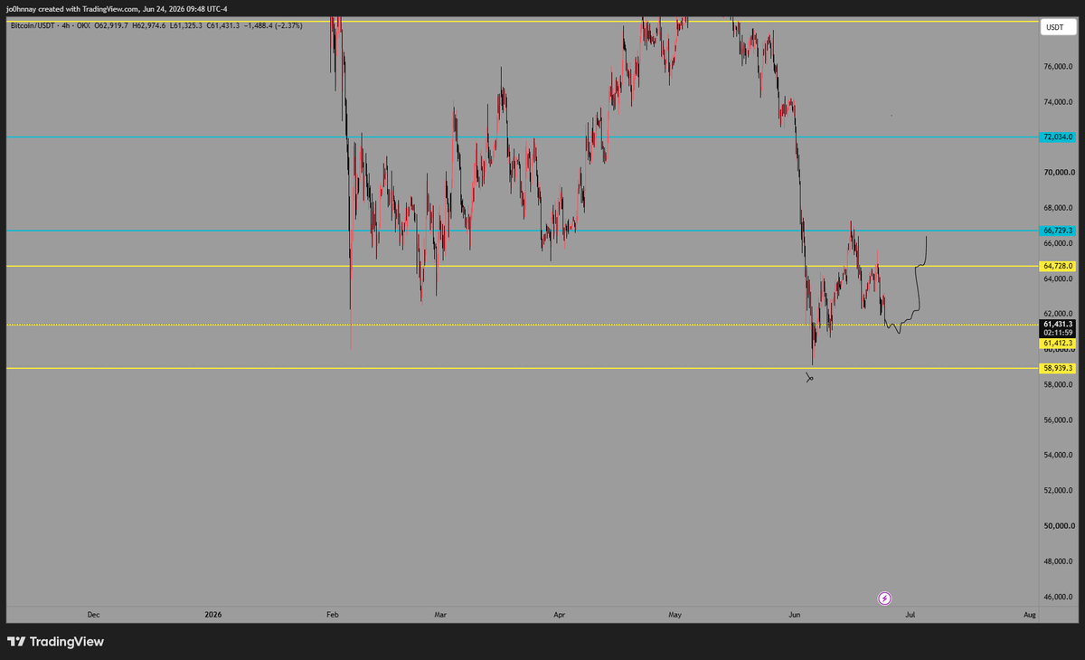Select the 66,729.3 cyan price label
The width and height of the screenshot is (1085, 660).
[x=1057, y=231]
